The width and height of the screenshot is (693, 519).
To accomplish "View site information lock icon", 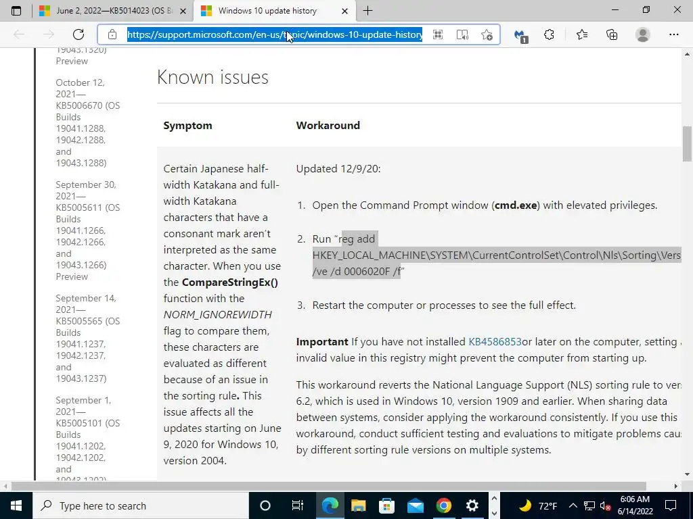I will 112,34.
